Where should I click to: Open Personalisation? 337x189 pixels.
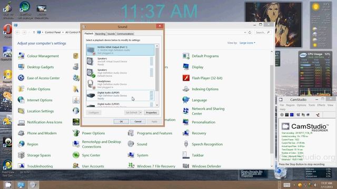coord(199,122)
